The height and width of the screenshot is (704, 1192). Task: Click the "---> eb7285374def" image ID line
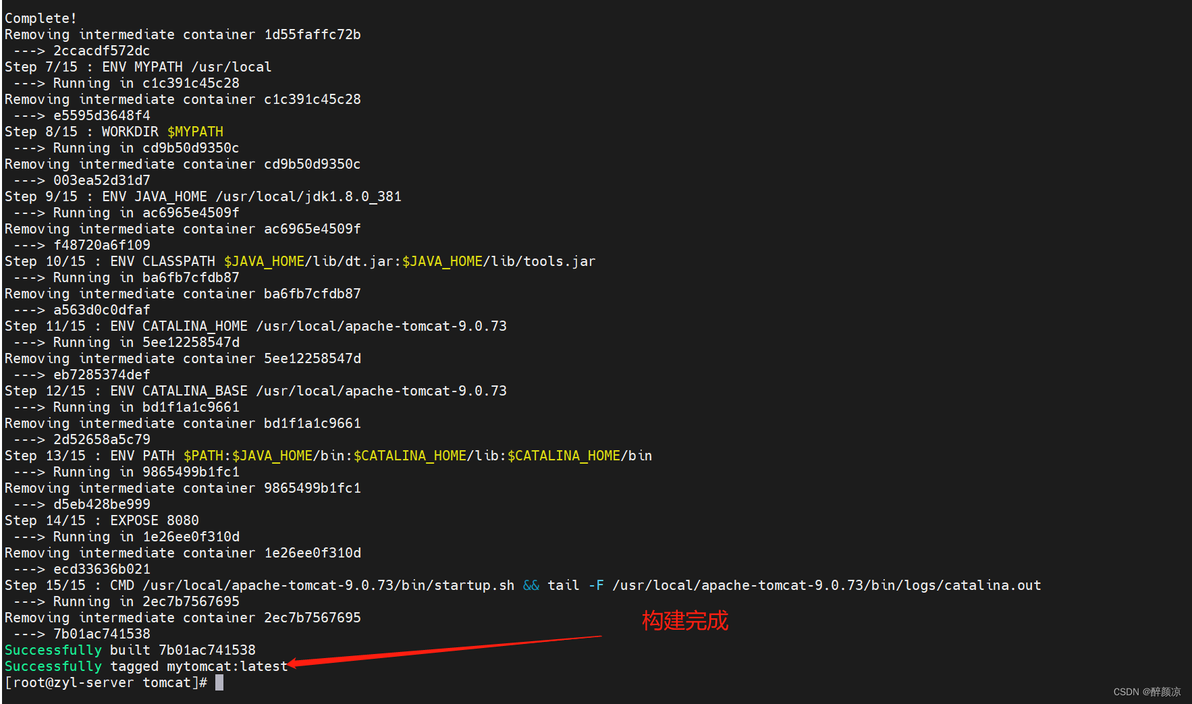tap(82, 375)
